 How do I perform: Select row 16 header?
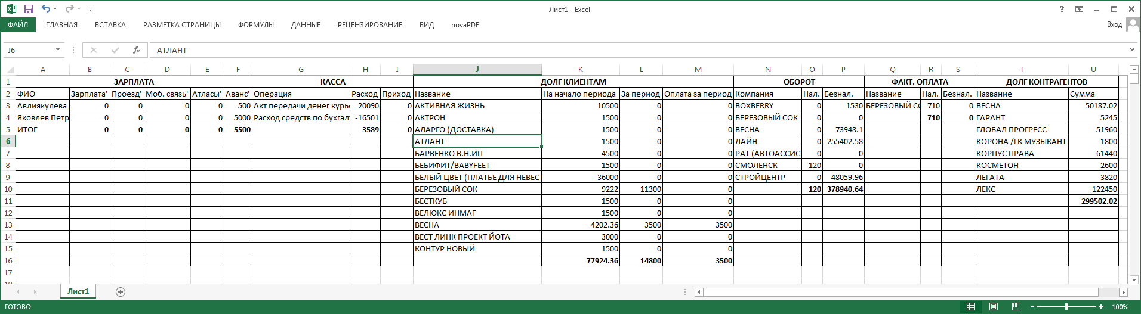pyautogui.click(x=8, y=260)
